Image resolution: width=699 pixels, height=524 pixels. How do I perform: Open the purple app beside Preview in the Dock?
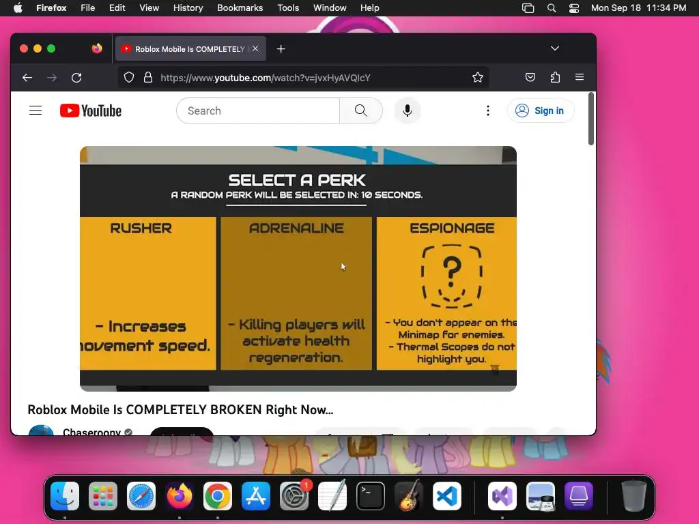(x=579, y=496)
